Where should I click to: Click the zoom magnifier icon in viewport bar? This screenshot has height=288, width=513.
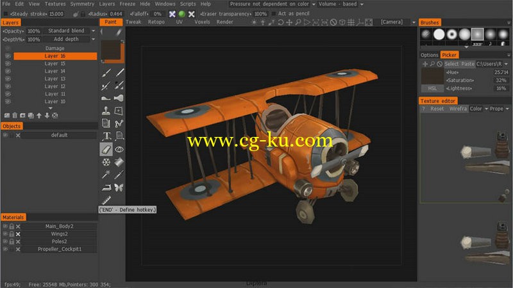tap(298, 22)
